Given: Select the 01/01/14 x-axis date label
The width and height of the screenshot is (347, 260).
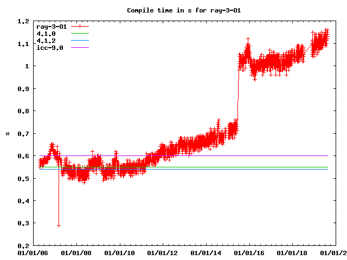Looking at the screenshot, I should click(206, 252).
